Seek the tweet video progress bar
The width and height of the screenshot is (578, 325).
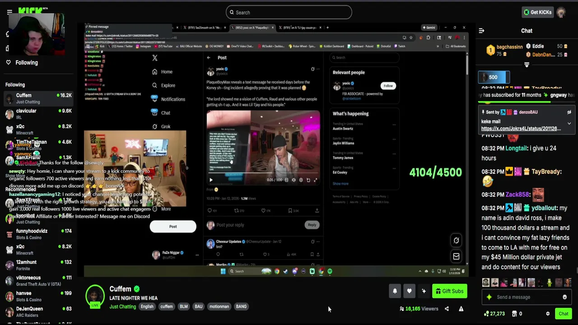[x=263, y=174]
